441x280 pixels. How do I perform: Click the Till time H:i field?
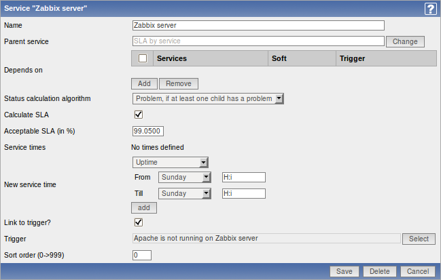click(244, 194)
